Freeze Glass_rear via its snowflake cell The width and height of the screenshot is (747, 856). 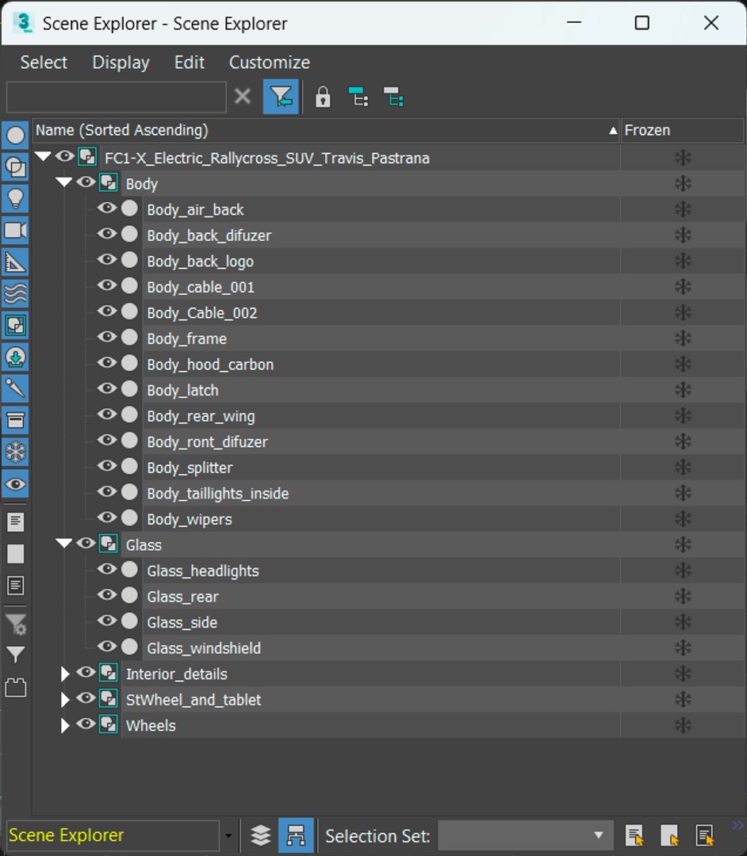point(683,596)
